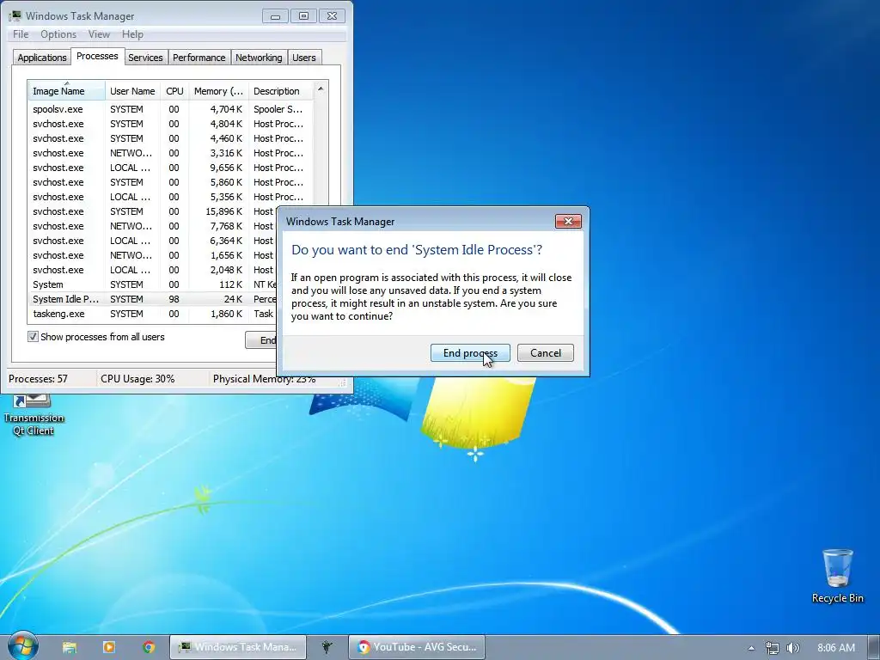Open the Help menu
The image size is (880, 660).
click(132, 34)
